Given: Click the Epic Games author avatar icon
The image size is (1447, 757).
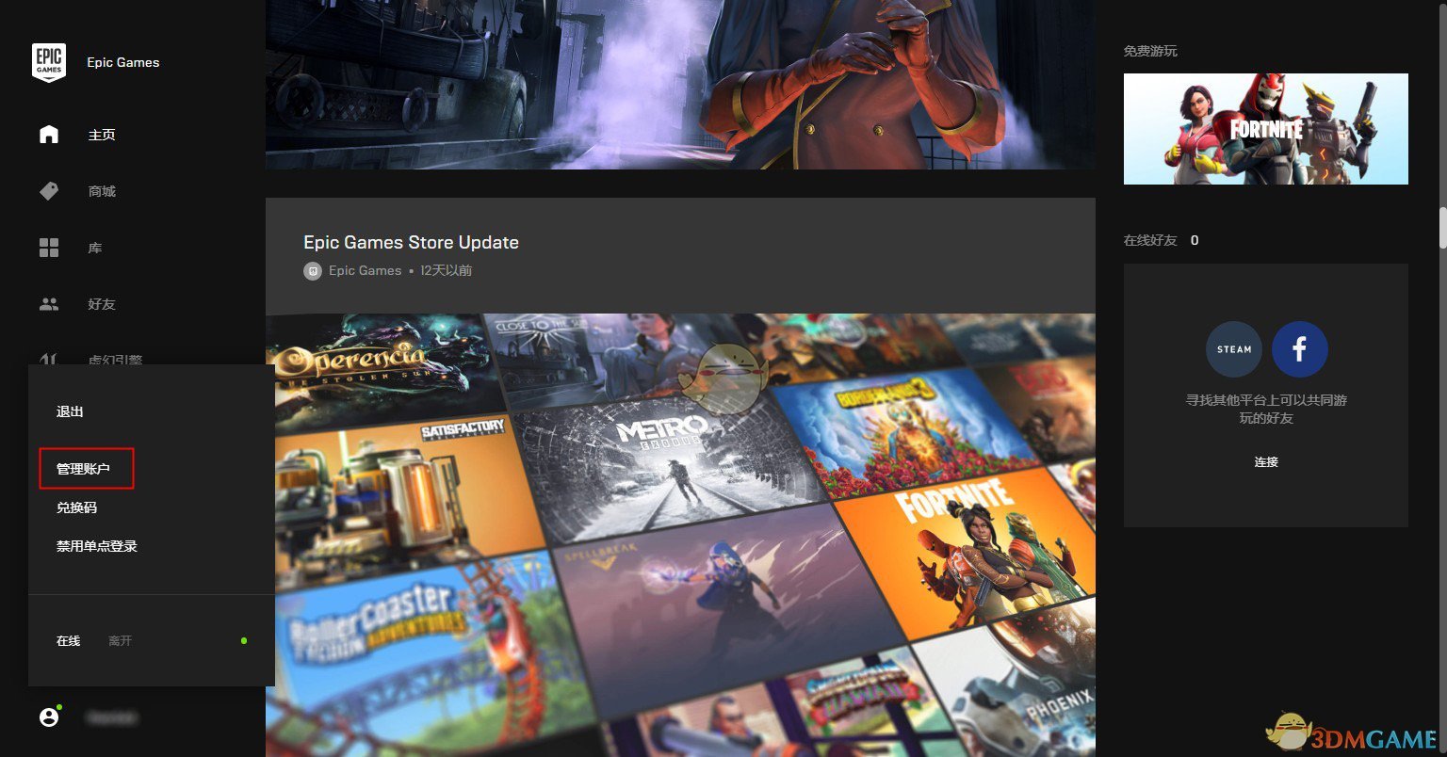Looking at the screenshot, I should (x=313, y=271).
